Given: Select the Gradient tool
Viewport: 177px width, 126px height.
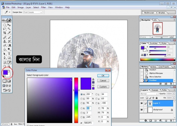Looking at the screenshot, I should pos(9,45).
